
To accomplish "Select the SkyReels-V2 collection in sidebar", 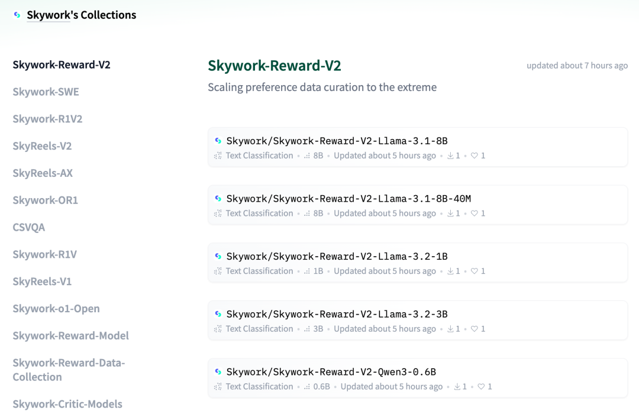I will coord(42,146).
